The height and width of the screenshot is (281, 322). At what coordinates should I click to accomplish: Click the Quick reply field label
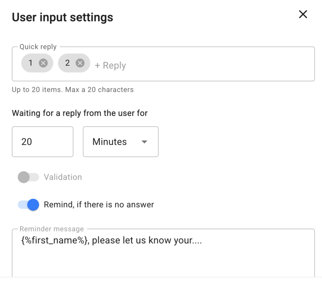(38, 47)
